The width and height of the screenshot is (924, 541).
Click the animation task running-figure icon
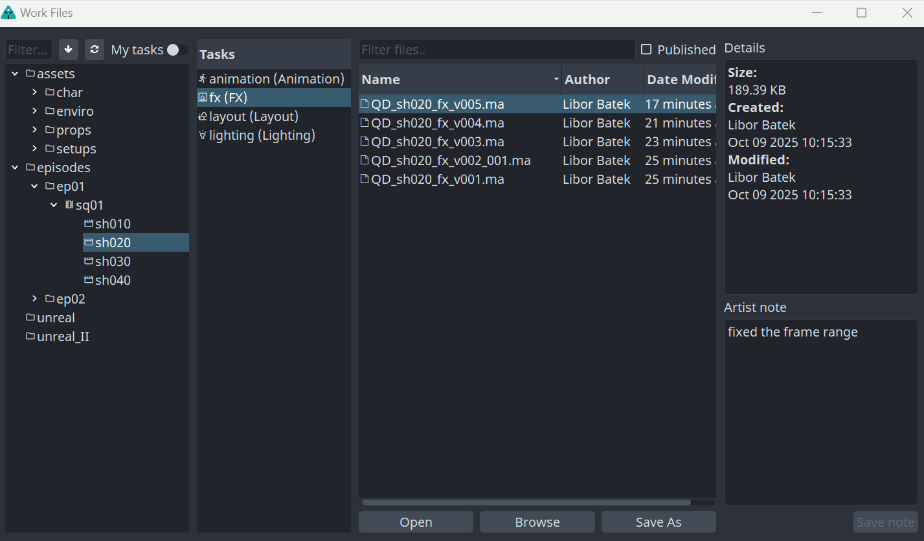(x=203, y=79)
